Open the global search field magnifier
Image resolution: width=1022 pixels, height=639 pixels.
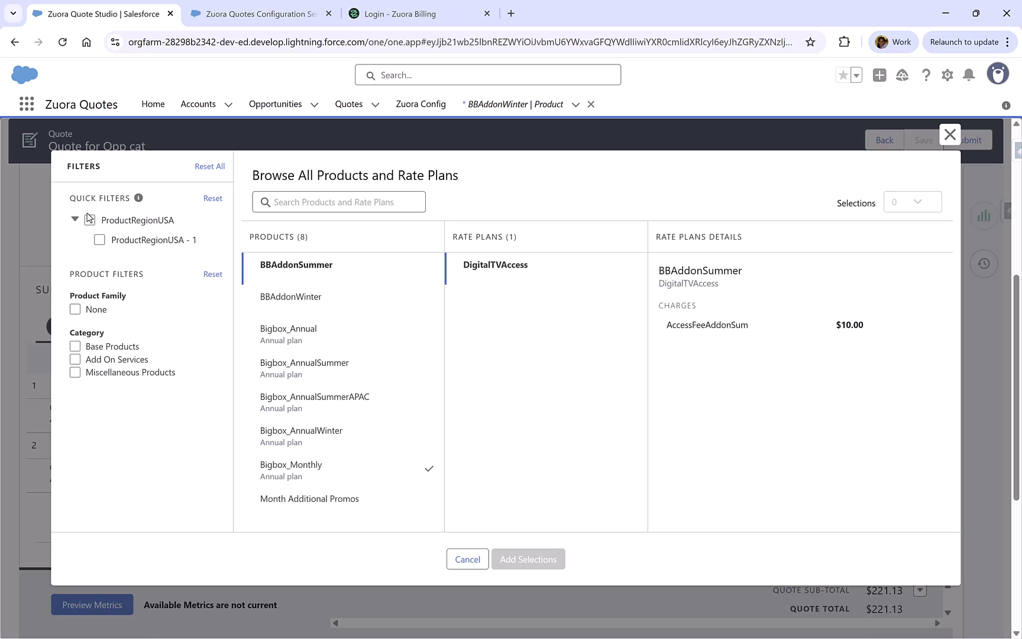pos(371,76)
